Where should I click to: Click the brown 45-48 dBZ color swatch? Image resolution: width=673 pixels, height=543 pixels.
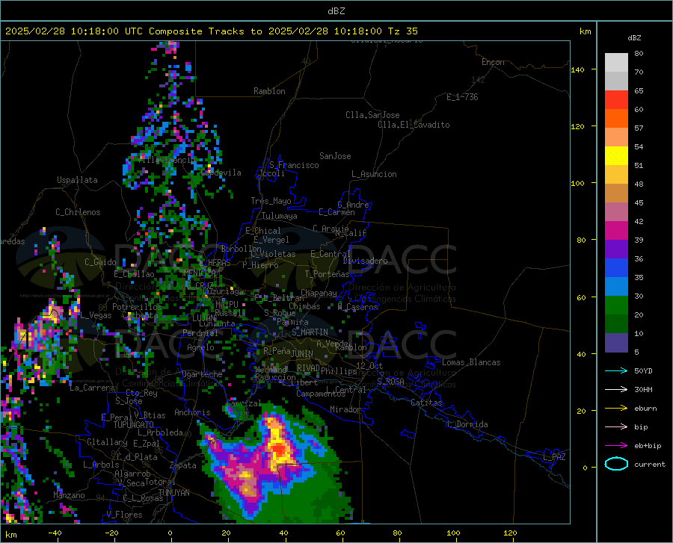tap(616, 193)
